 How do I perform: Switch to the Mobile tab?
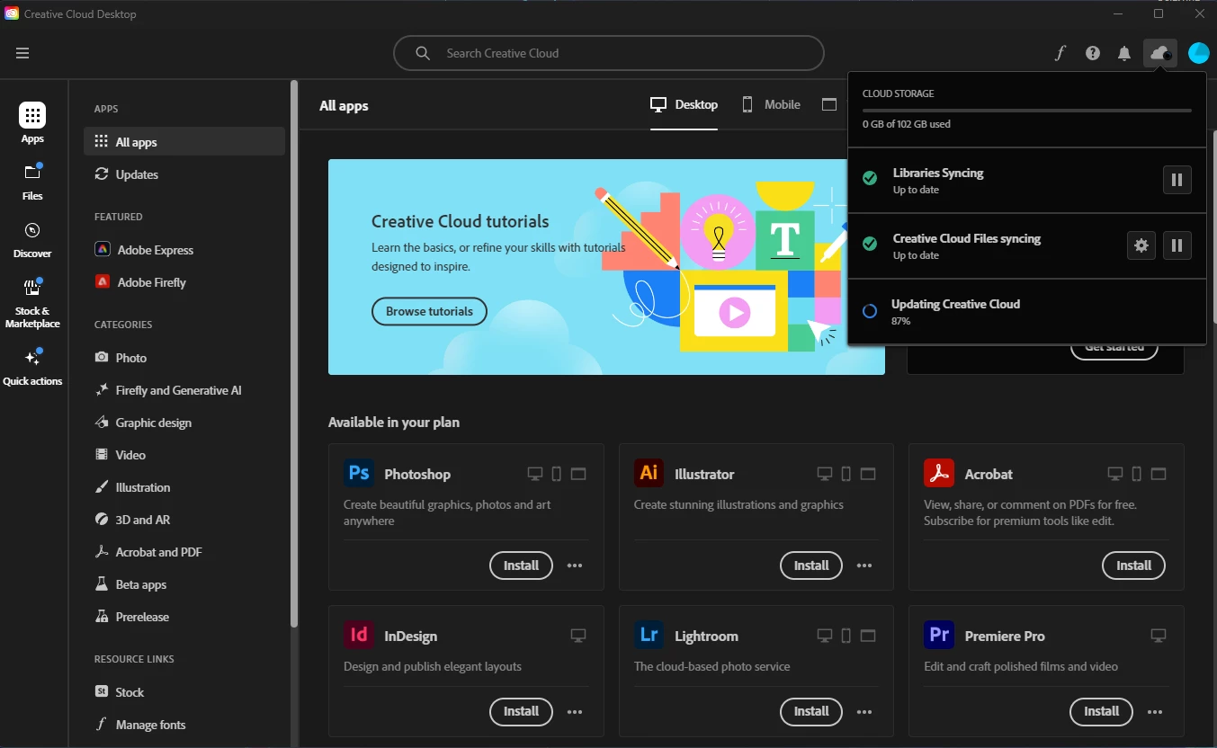tap(771, 105)
